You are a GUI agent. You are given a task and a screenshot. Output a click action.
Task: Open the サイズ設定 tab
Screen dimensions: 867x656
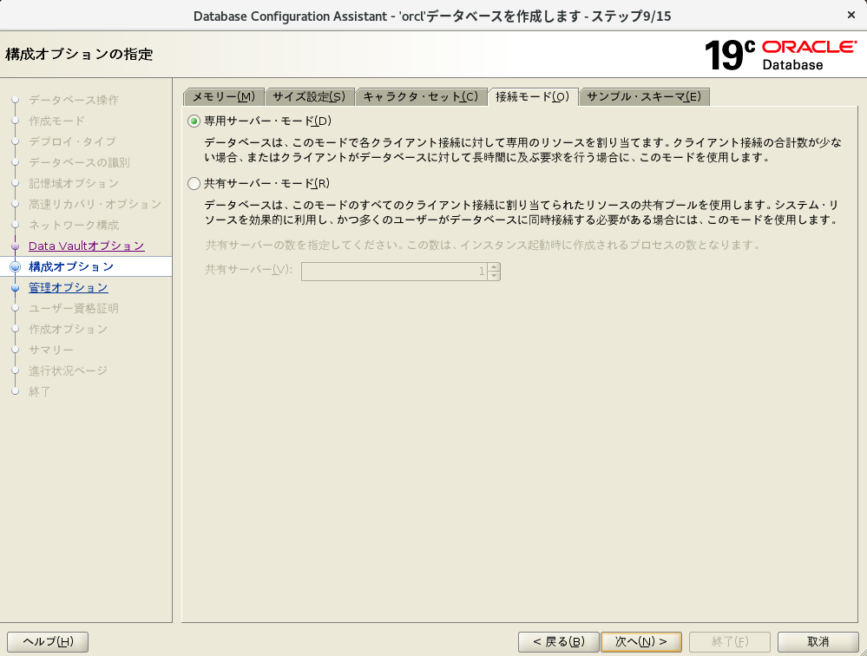tap(309, 96)
